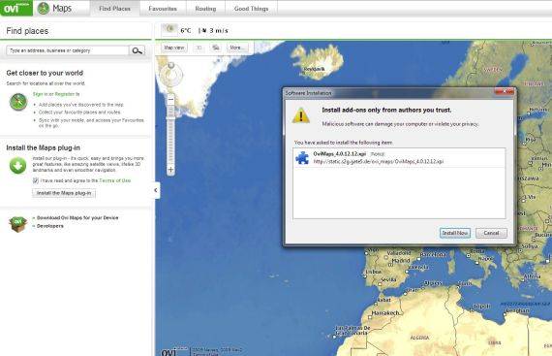Click the OviMaps puzzle piece add-on icon
Screen dimensions: 552x356
point(302,157)
